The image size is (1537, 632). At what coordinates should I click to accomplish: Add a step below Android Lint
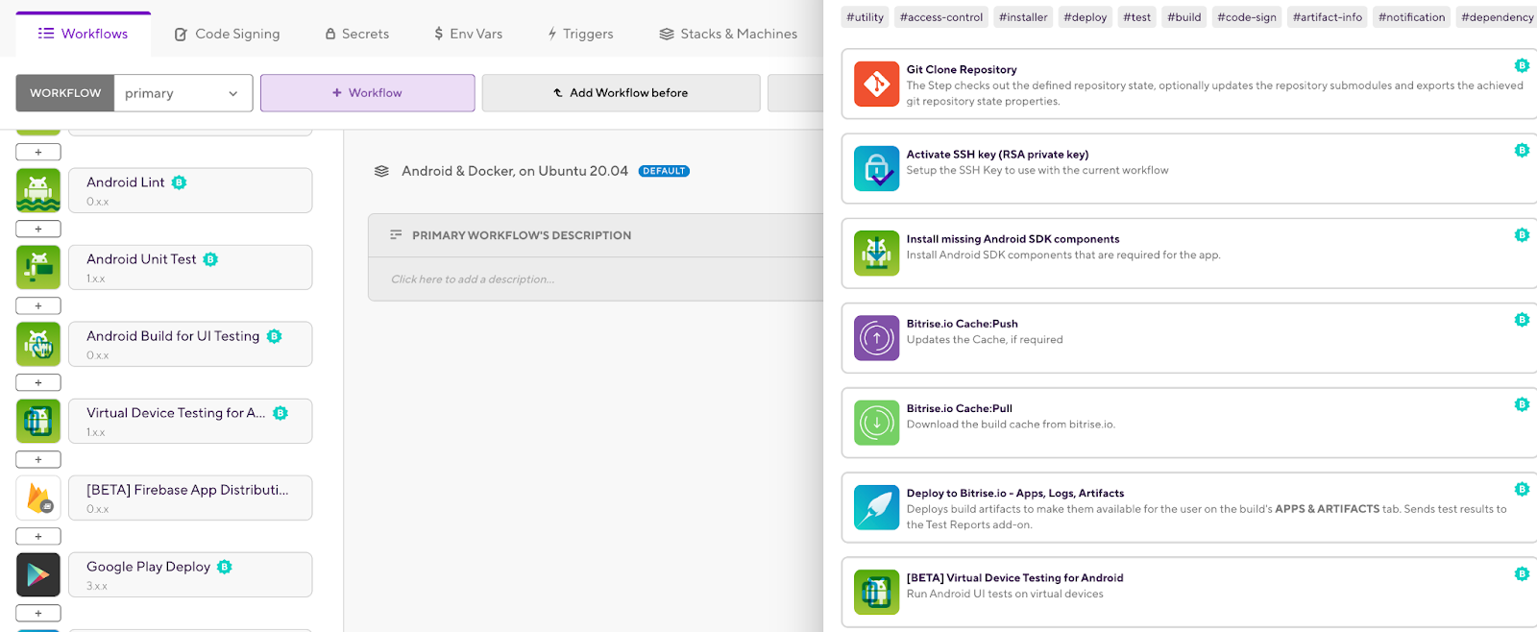[38, 229]
